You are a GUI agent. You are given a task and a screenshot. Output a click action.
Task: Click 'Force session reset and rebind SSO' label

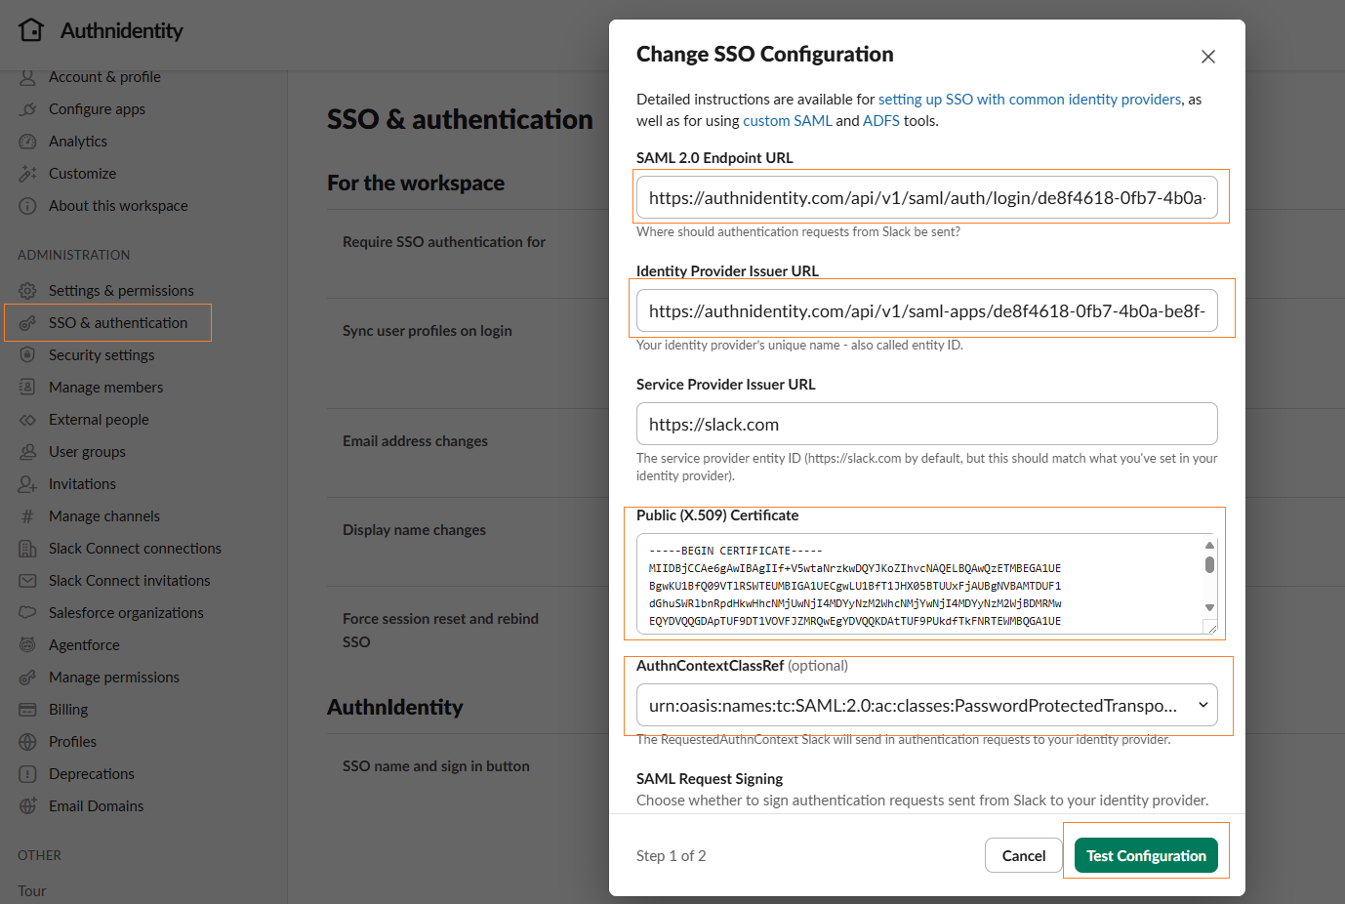click(x=440, y=631)
